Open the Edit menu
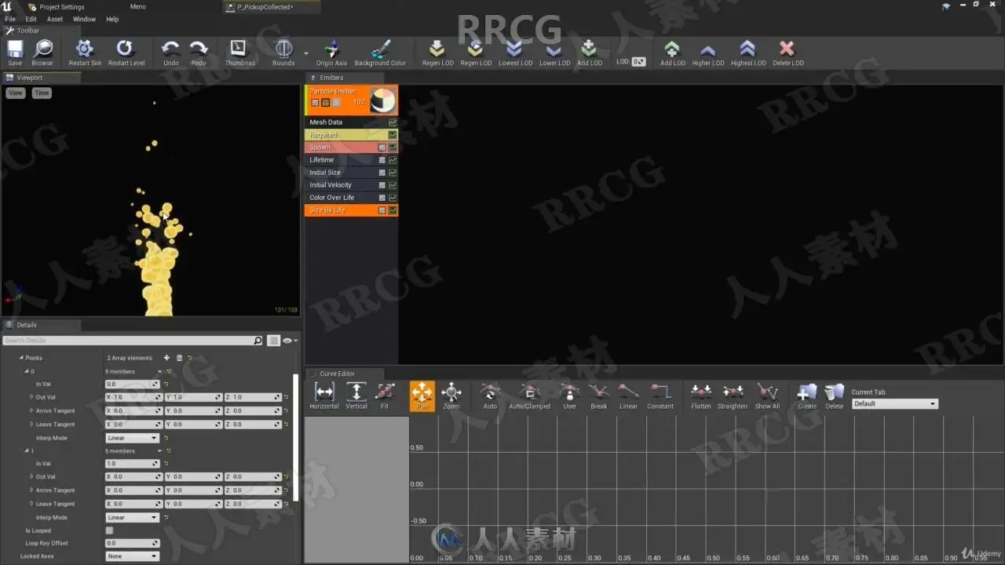 31,19
